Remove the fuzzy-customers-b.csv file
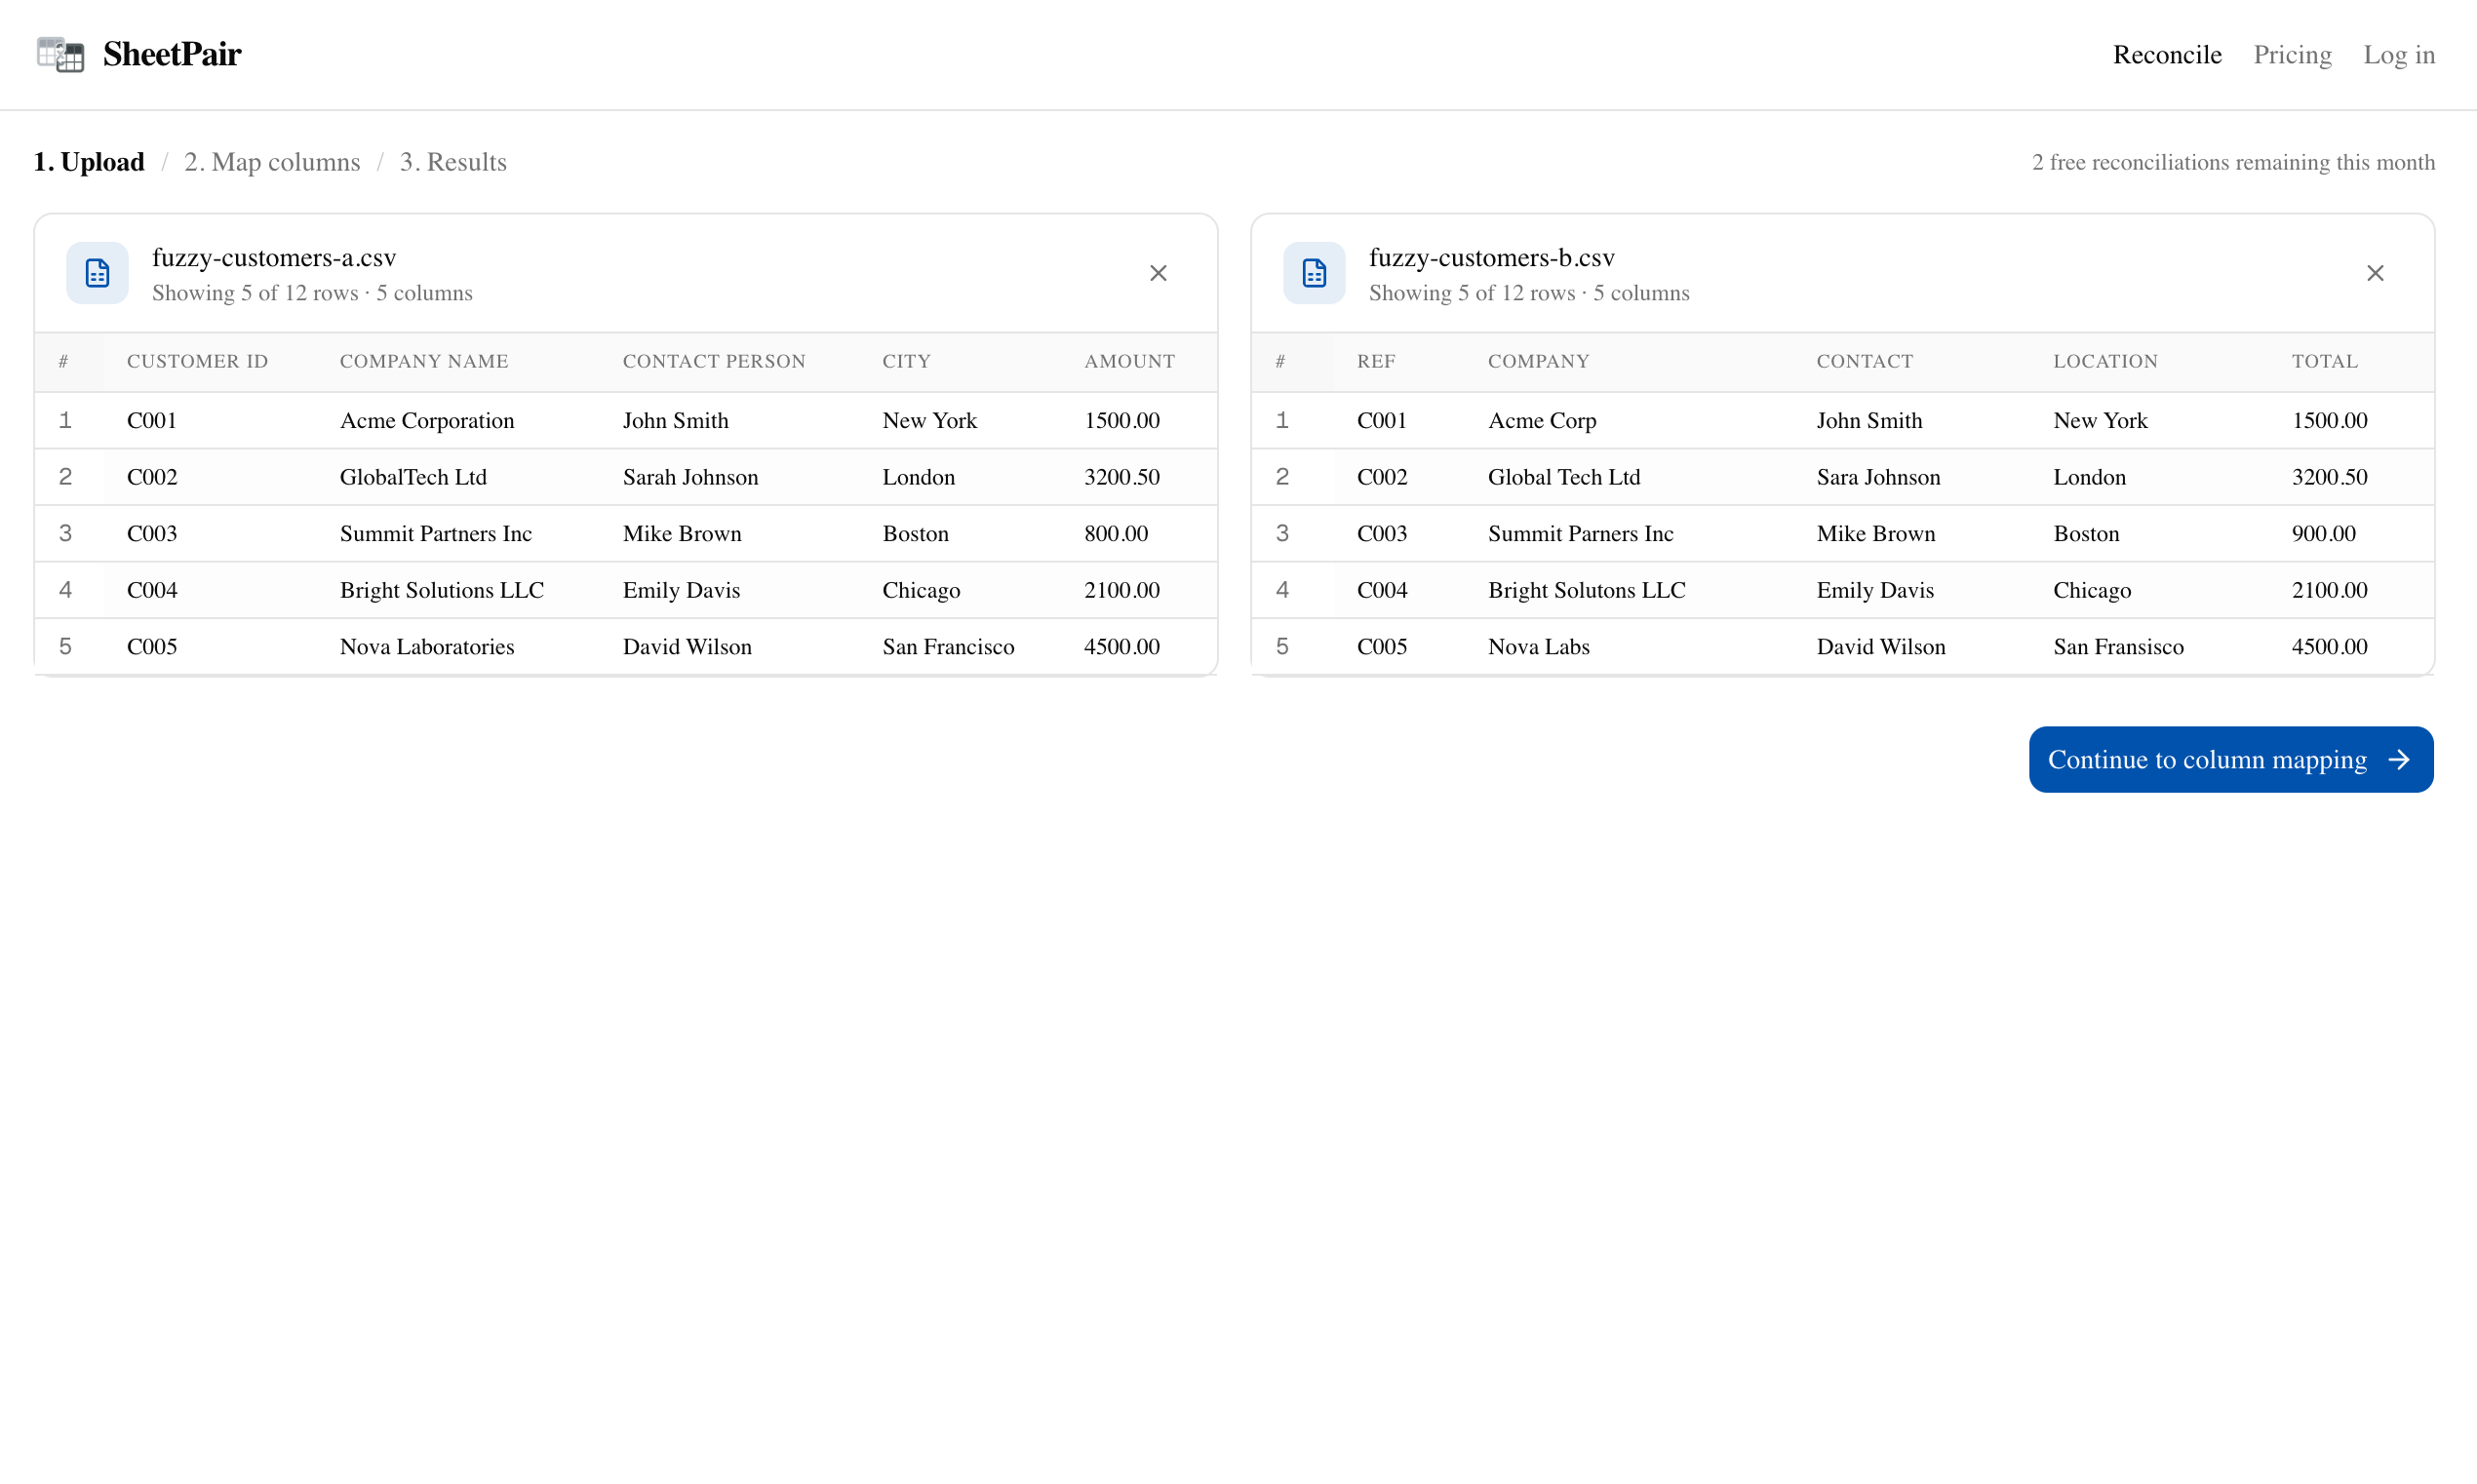The height and width of the screenshot is (1484, 2477). click(2374, 273)
